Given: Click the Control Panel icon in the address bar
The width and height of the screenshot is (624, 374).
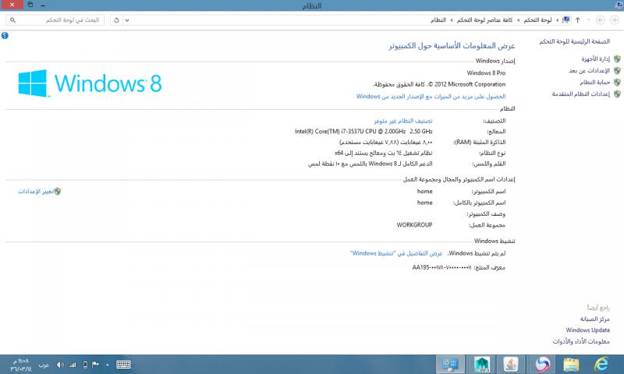Looking at the screenshot, I should [566, 20].
